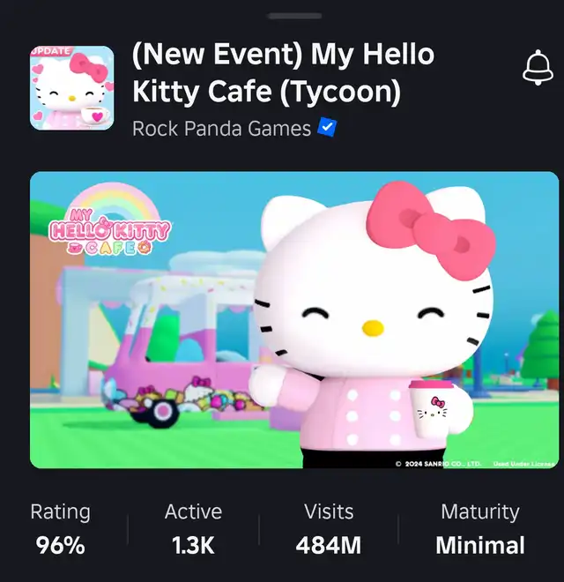Viewport: 564px width, 582px height.
Task: Open the Minimal Maturity rating info
Action: (480, 546)
